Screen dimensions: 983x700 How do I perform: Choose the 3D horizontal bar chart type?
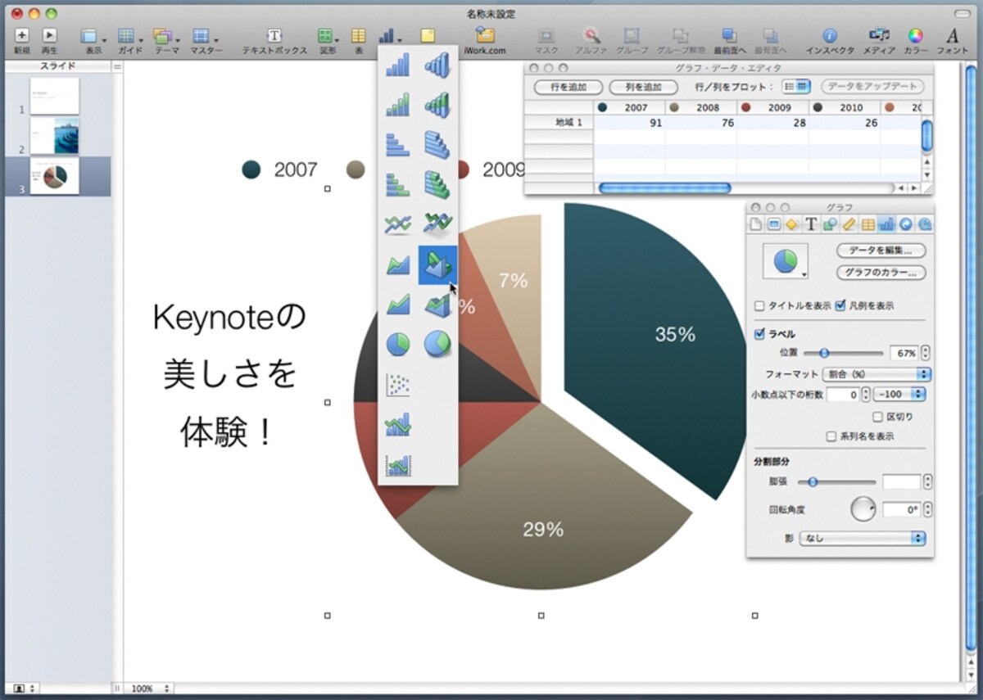[437, 144]
